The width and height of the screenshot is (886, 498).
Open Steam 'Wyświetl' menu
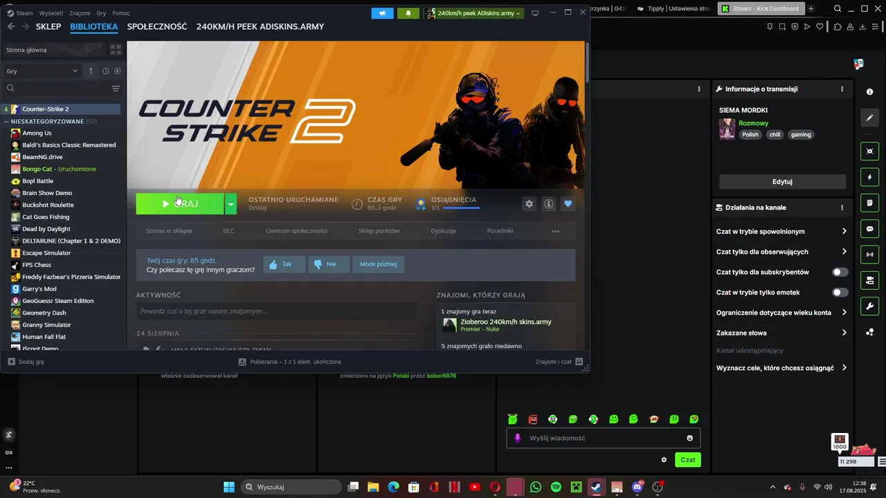point(51,13)
